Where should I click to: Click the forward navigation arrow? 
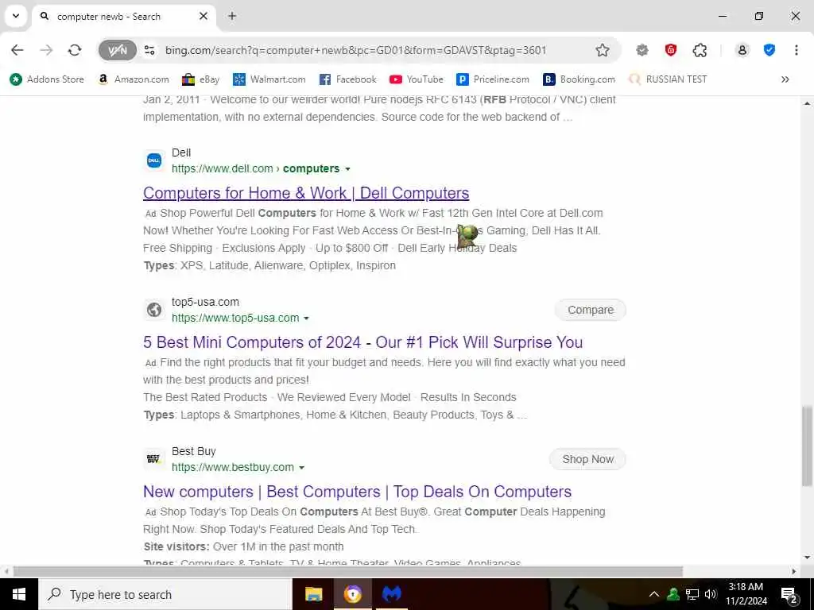(46, 50)
